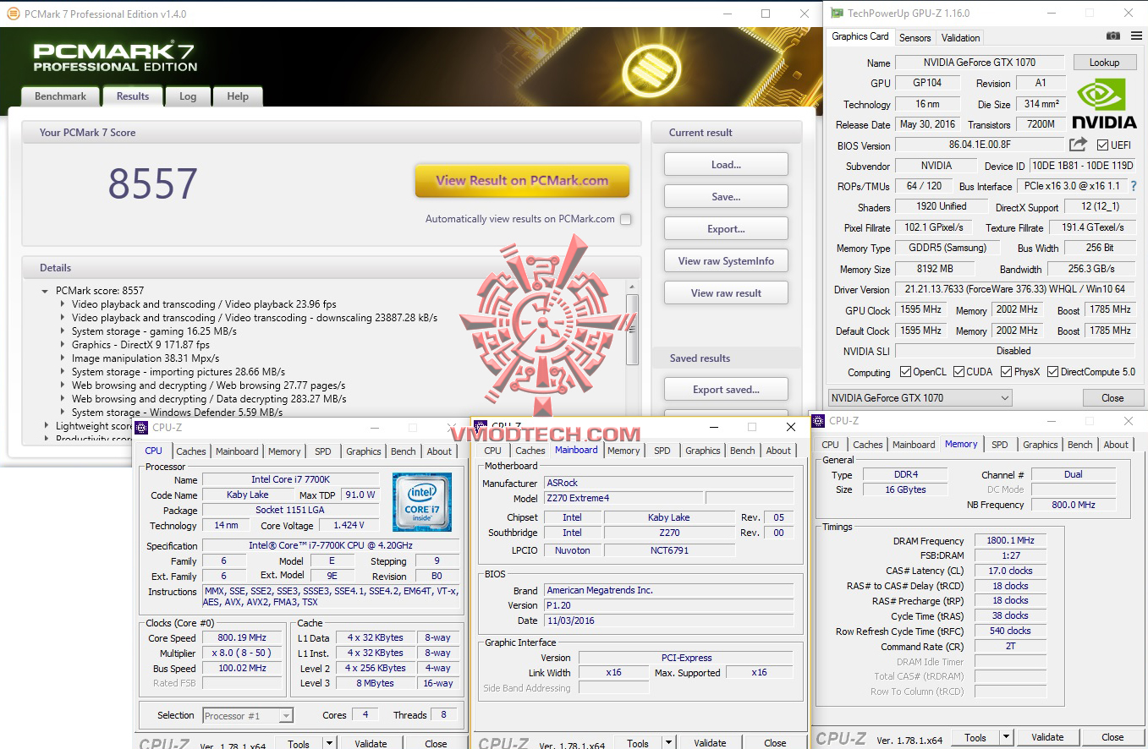The height and width of the screenshot is (749, 1148).
Task: Open the GPU-Z hamburger menu icon
Action: (1134, 37)
